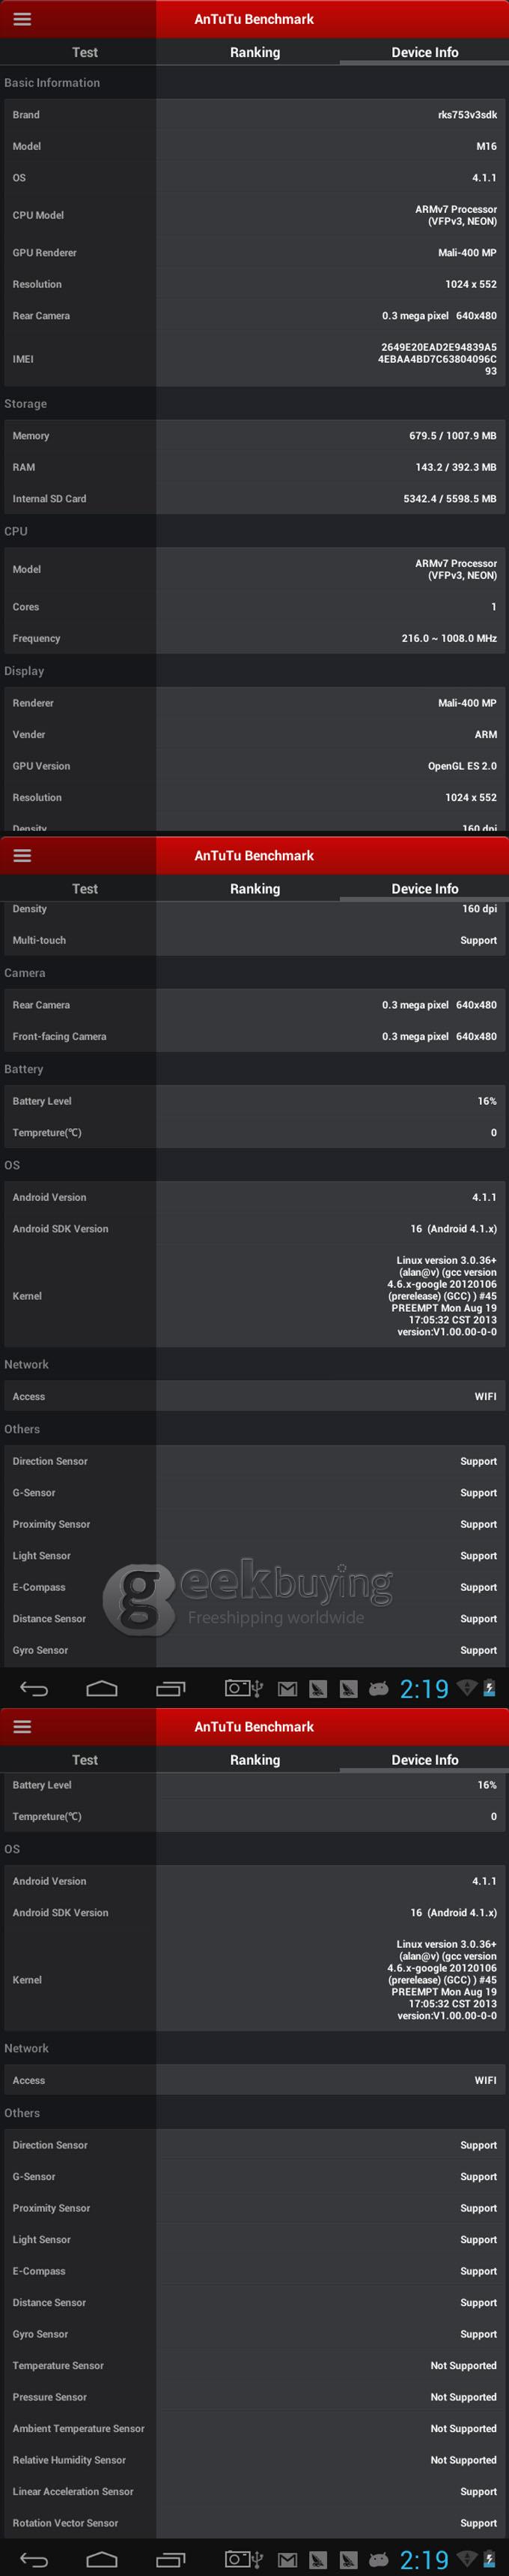The width and height of the screenshot is (509, 2576).
Task: Tap Android debug icon below Rotation Vector Sensor row
Action: click(378, 2560)
